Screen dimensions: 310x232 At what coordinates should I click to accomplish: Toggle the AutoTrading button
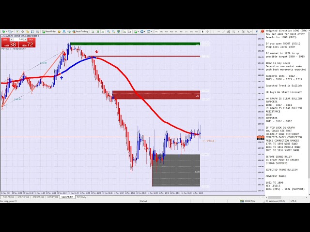[80, 31]
